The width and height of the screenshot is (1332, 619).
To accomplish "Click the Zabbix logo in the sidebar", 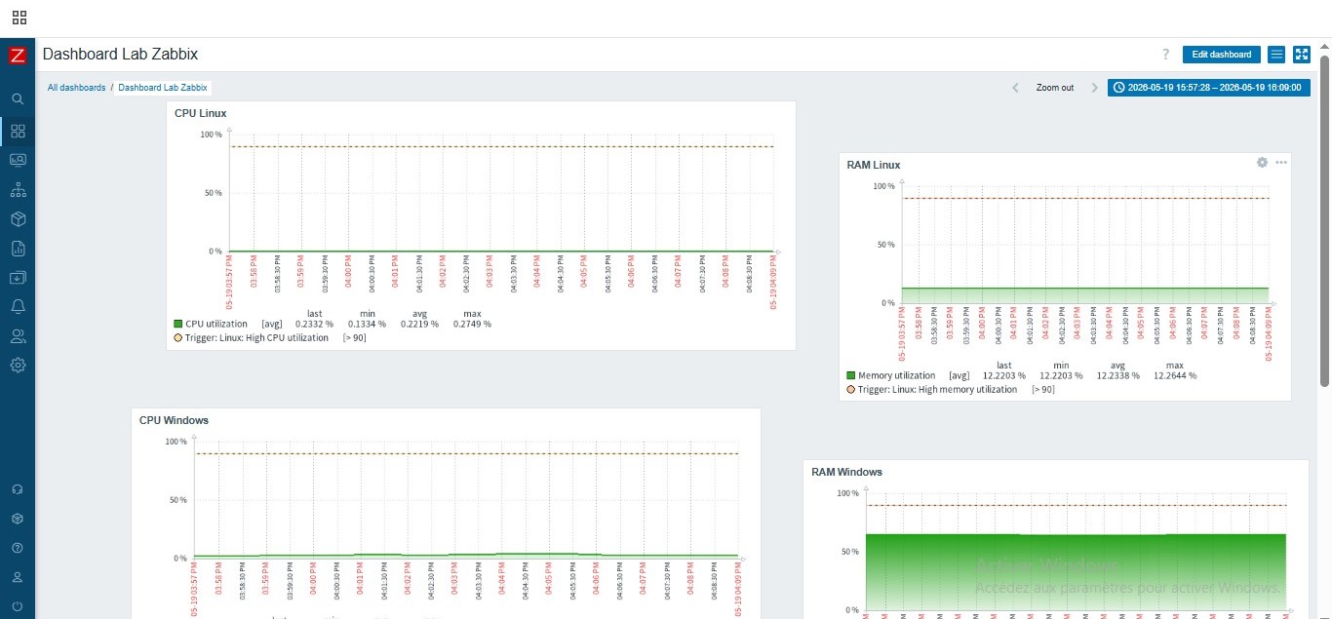I will pos(18,56).
